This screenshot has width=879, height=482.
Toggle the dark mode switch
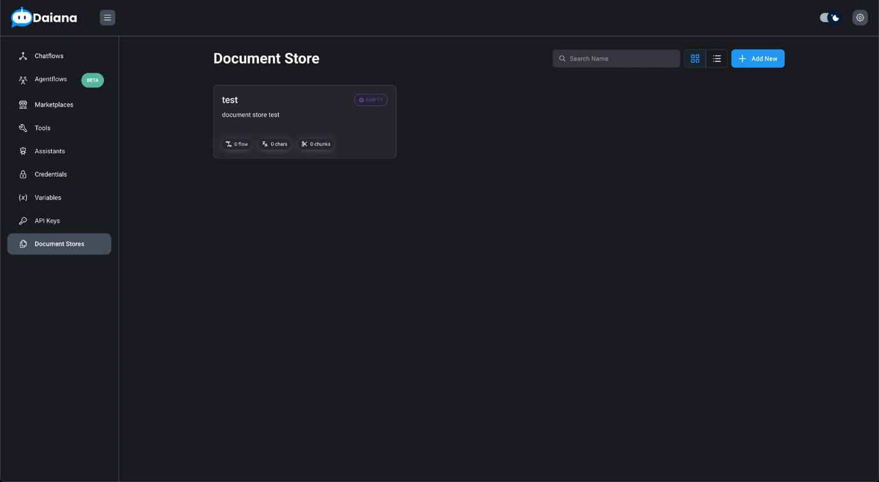pyautogui.click(x=830, y=18)
